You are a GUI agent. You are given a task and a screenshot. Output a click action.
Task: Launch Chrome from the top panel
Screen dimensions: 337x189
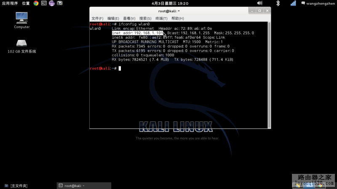click(36, 3)
